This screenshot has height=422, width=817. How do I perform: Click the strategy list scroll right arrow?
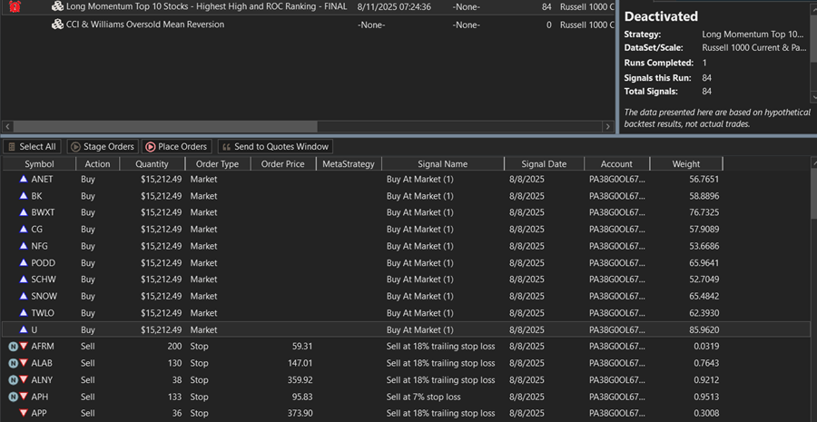pyautogui.click(x=607, y=127)
